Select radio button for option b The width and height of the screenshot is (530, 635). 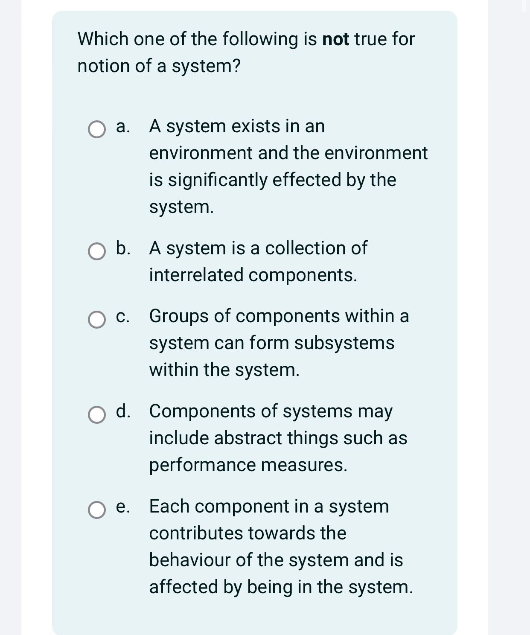point(97,252)
